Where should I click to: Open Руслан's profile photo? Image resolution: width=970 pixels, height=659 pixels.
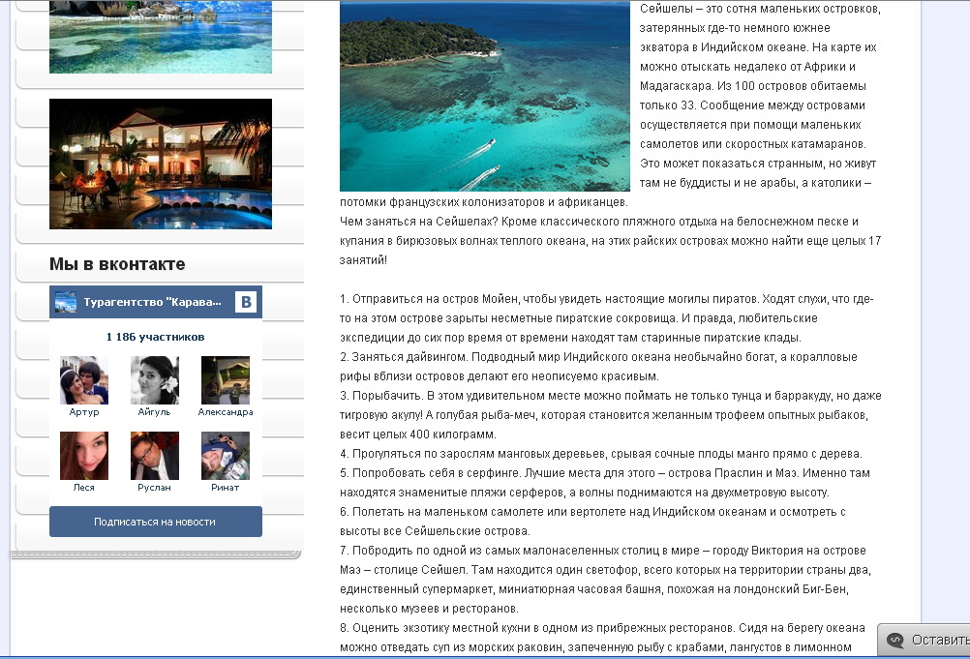[x=155, y=456]
